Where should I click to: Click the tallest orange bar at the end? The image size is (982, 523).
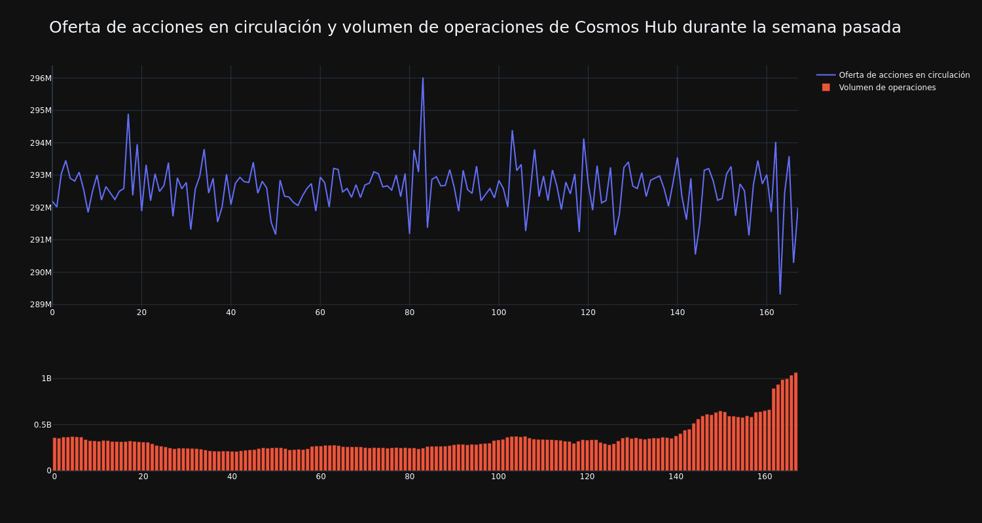click(x=795, y=422)
